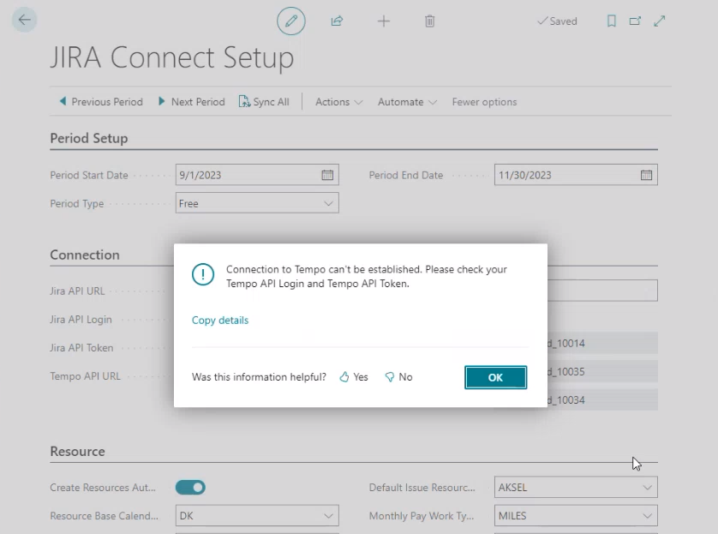Click the Jira API Login label
Image resolution: width=718 pixels, height=534 pixels.
click(81, 319)
